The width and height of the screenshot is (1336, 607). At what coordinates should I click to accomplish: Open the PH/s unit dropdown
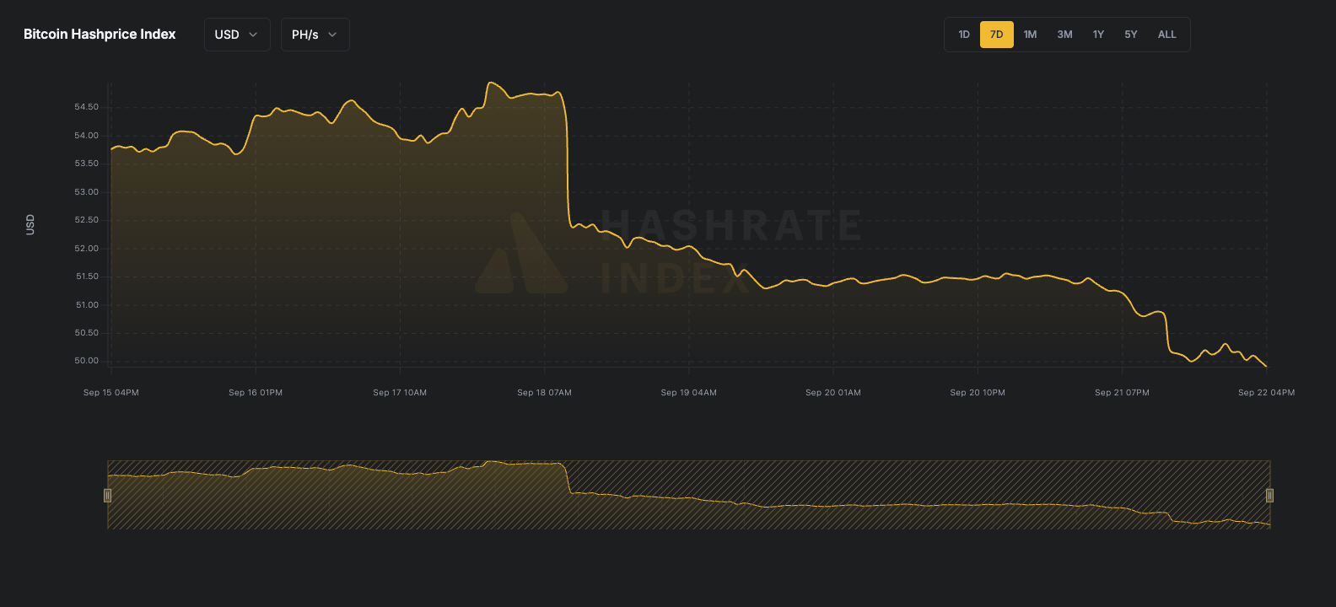pos(315,35)
